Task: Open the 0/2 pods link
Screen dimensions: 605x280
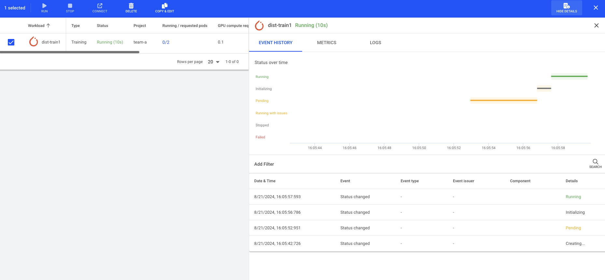Action: pyautogui.click(x=166, y=42)
